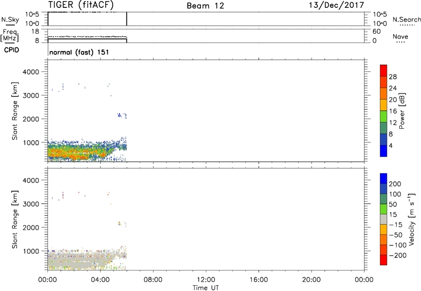Click the 20:00 time axis tick label
Screen dimensions: 421x291
(x=312, y=280)
